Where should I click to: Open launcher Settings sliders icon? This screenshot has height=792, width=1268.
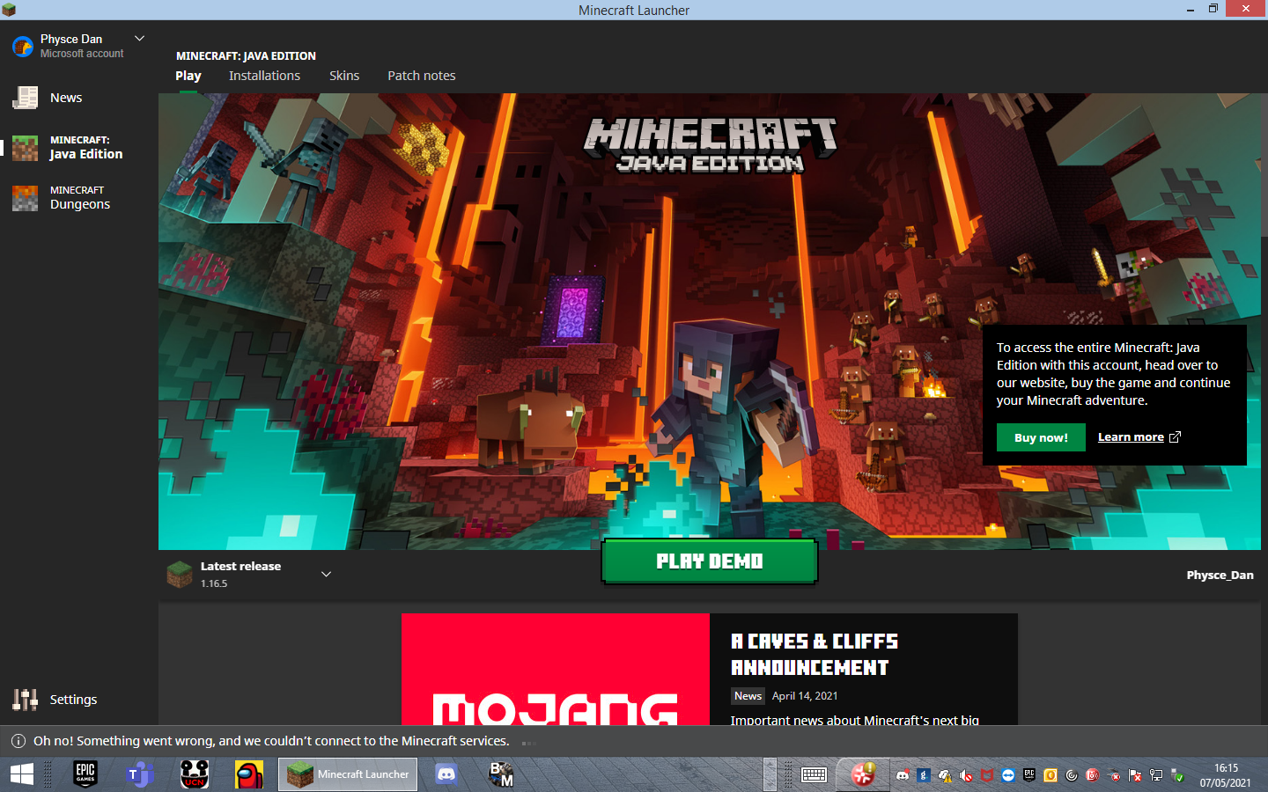[x=25, y=700]
